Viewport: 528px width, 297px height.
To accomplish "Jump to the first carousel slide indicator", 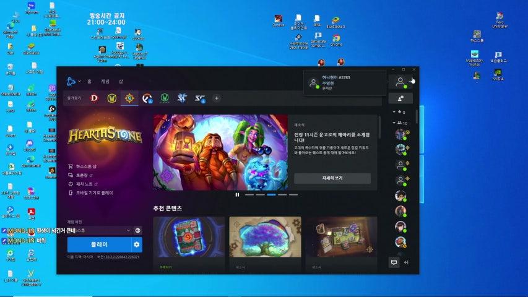I will pyautogui.click(x=249, y=195).
